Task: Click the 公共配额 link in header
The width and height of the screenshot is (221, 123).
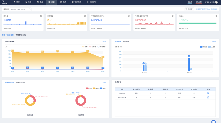Action: [x=199, y=2]
